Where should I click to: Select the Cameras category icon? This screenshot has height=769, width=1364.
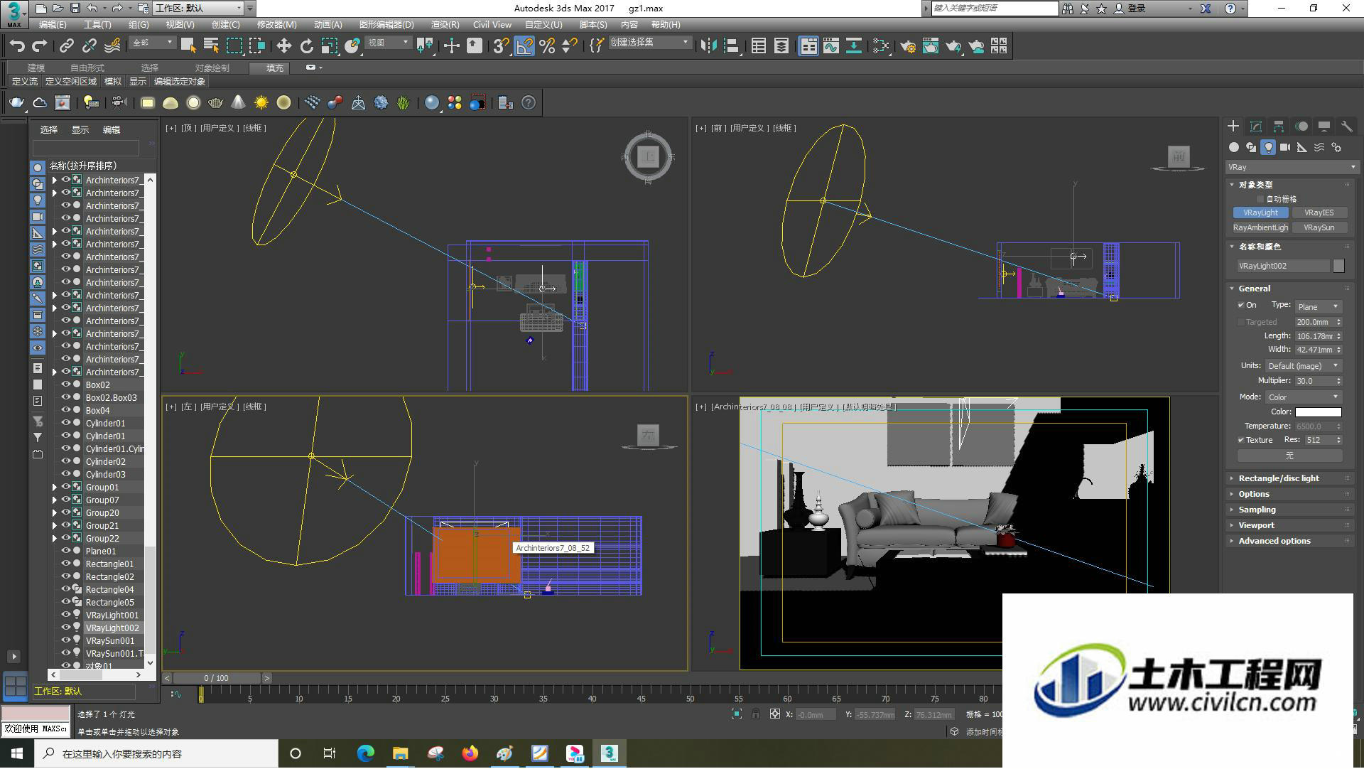1285,147
